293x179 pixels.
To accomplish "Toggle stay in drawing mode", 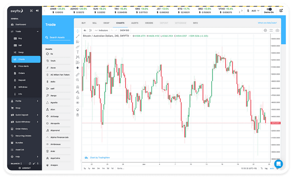I will pos(78,92).
